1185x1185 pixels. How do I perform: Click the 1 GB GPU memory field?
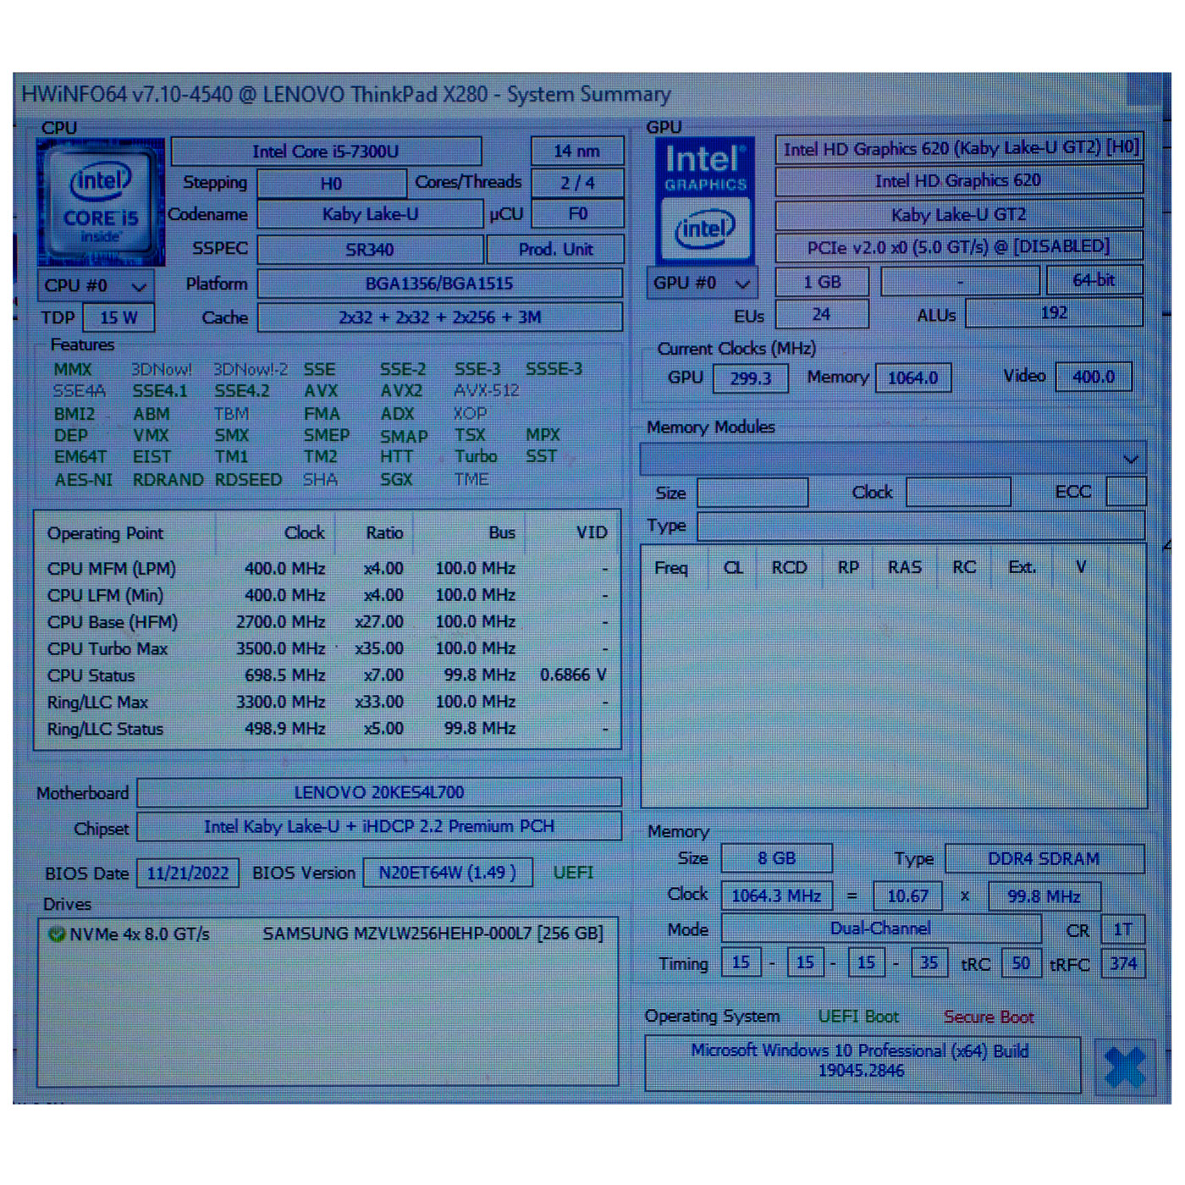(822, 282)
